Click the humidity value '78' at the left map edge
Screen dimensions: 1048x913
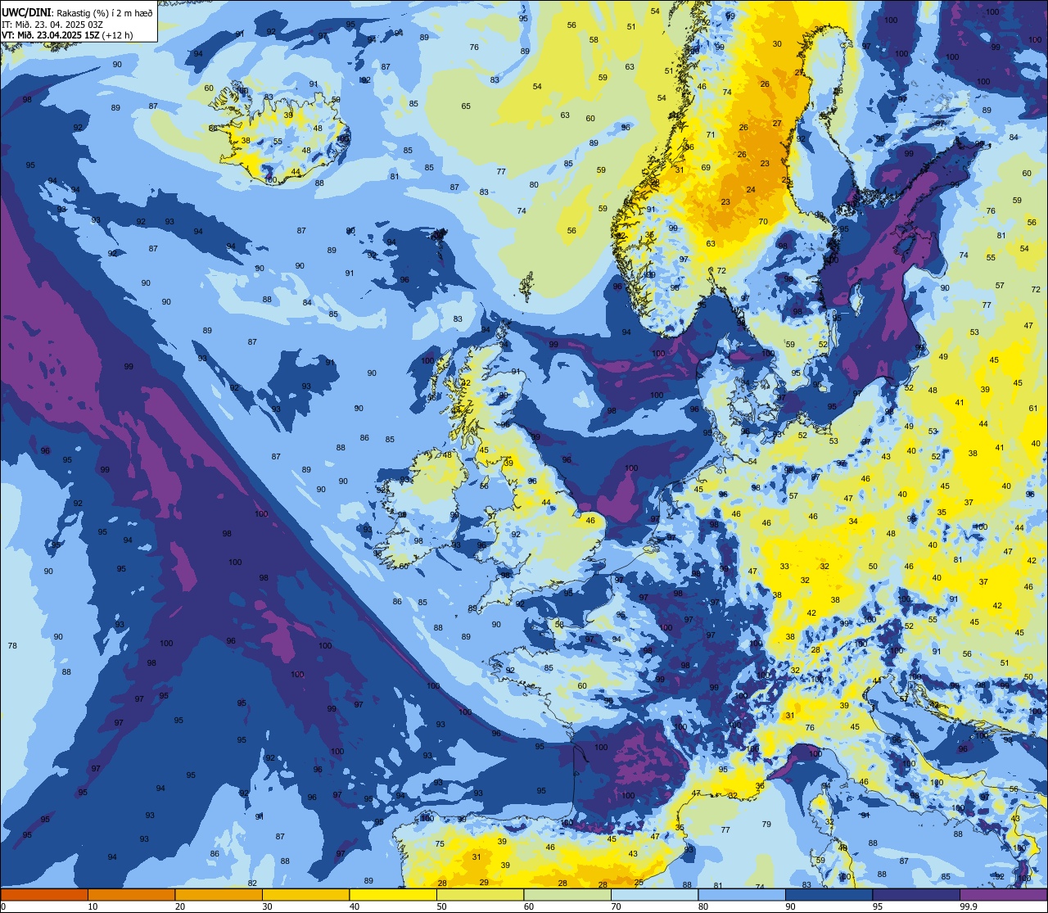pyautogui.click(x=12, y=646)
